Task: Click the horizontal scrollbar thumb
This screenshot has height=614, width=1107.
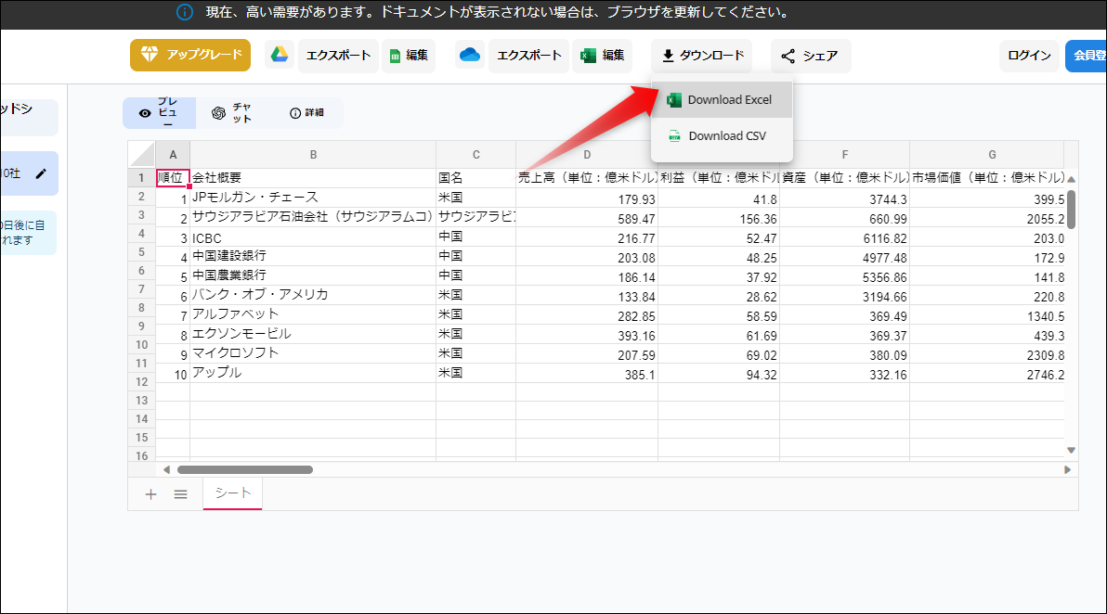Action: (x=245, y=469)
